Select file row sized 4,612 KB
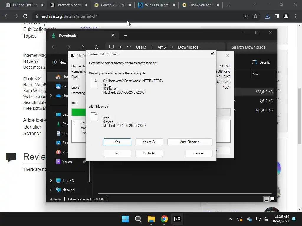302x226 pixels. pos(254,101)
